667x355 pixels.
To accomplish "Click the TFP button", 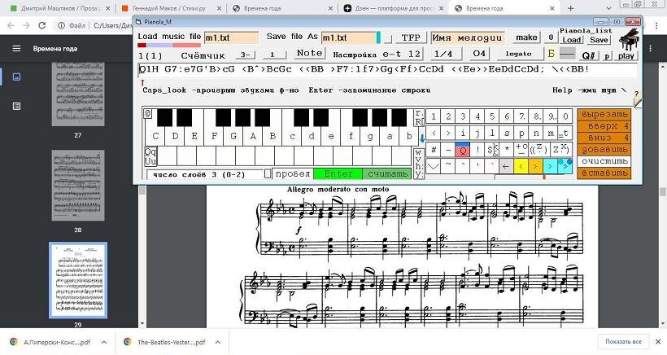I will (x=411, y=37).
